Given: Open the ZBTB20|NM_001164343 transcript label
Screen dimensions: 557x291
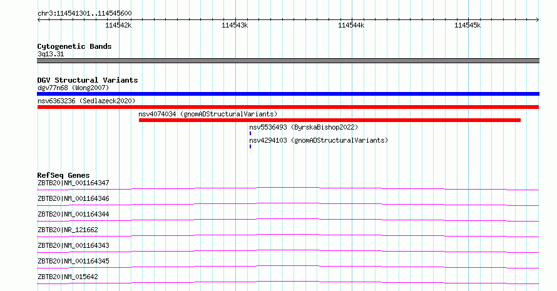Looking at the screenshot, I should tap(73, 245).
